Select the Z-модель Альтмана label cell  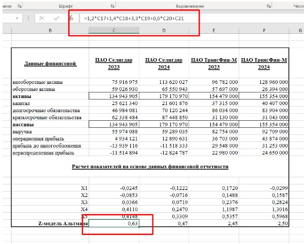point(50,223)
